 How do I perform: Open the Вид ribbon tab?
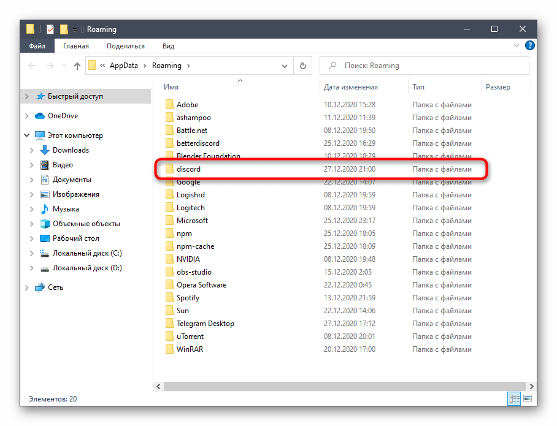pos(168,46)
